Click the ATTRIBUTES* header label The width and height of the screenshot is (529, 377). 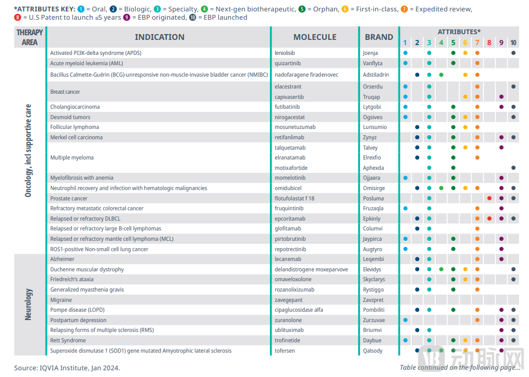click(459, 32)
